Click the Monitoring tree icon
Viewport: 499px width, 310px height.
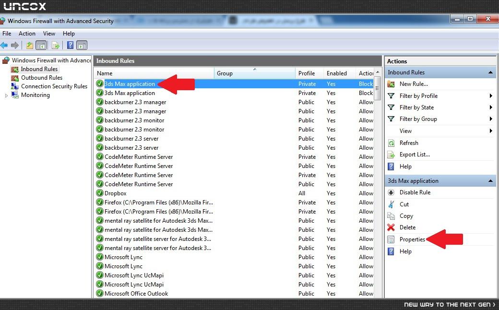pos(15,95)
